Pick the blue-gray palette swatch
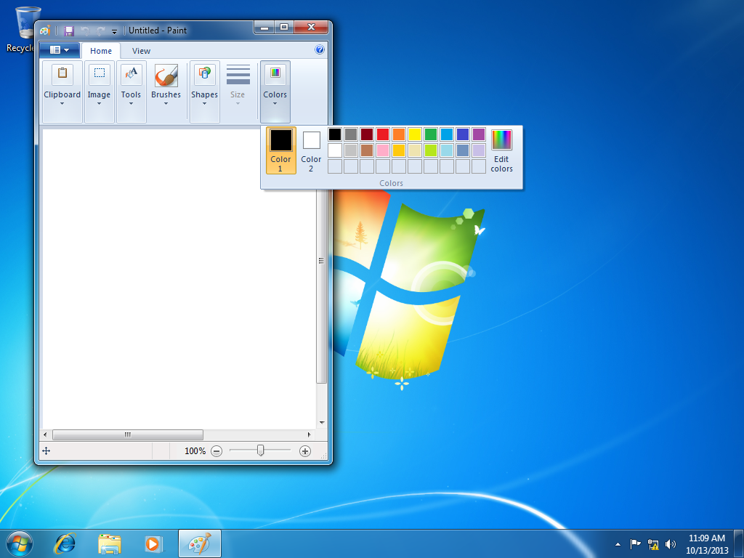 (x=463, y=150)
